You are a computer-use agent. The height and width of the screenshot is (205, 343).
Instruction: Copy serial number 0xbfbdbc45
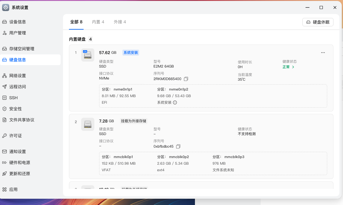tap(178, 146)
